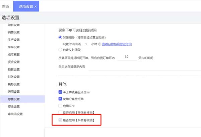The width and height of the screenshot is (201, 137).
Task: Click the 30 days input field
Action: coord(127,57)
